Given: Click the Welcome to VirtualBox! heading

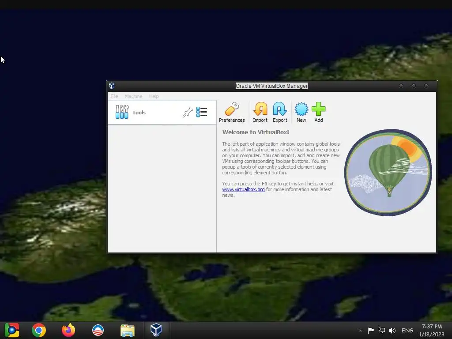Looking at the screenshot, I should pos(256,132).
